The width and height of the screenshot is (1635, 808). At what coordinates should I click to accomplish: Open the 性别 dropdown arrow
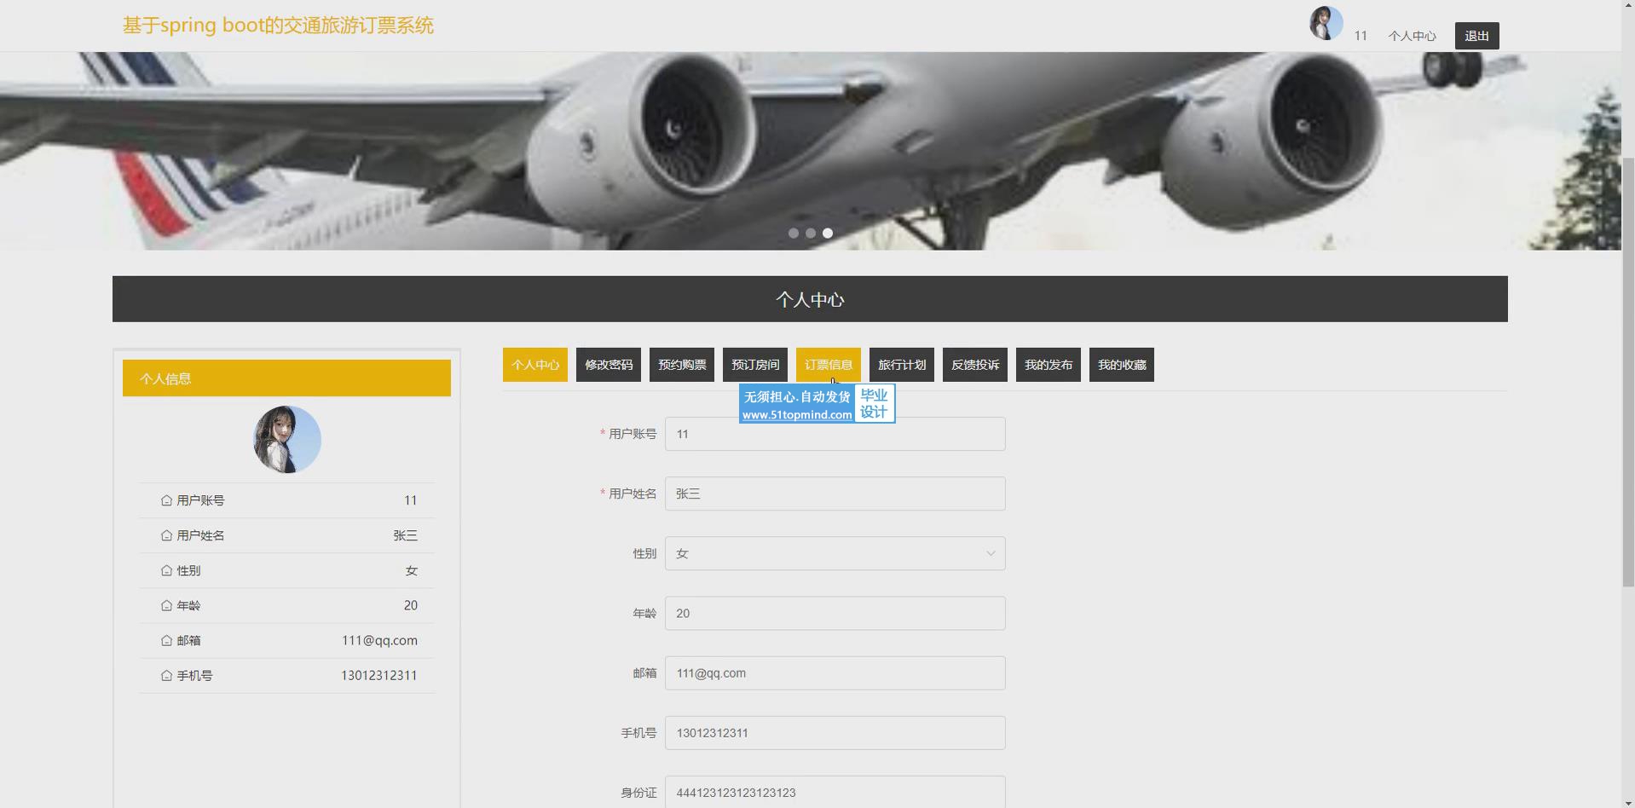991,553
